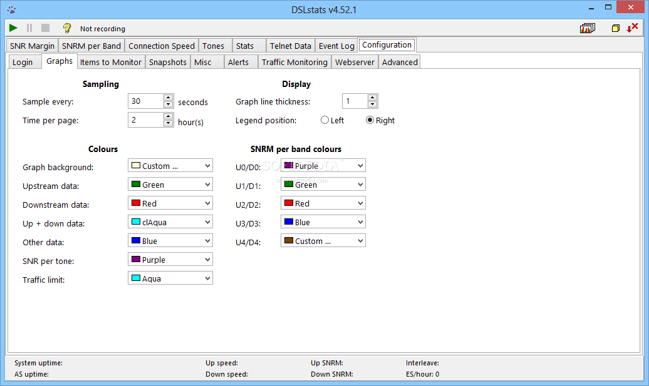This screenshot has width=649, height=386.
Task: Open U1/D1 band colour dropdown
Action: [x=323, y=185]
